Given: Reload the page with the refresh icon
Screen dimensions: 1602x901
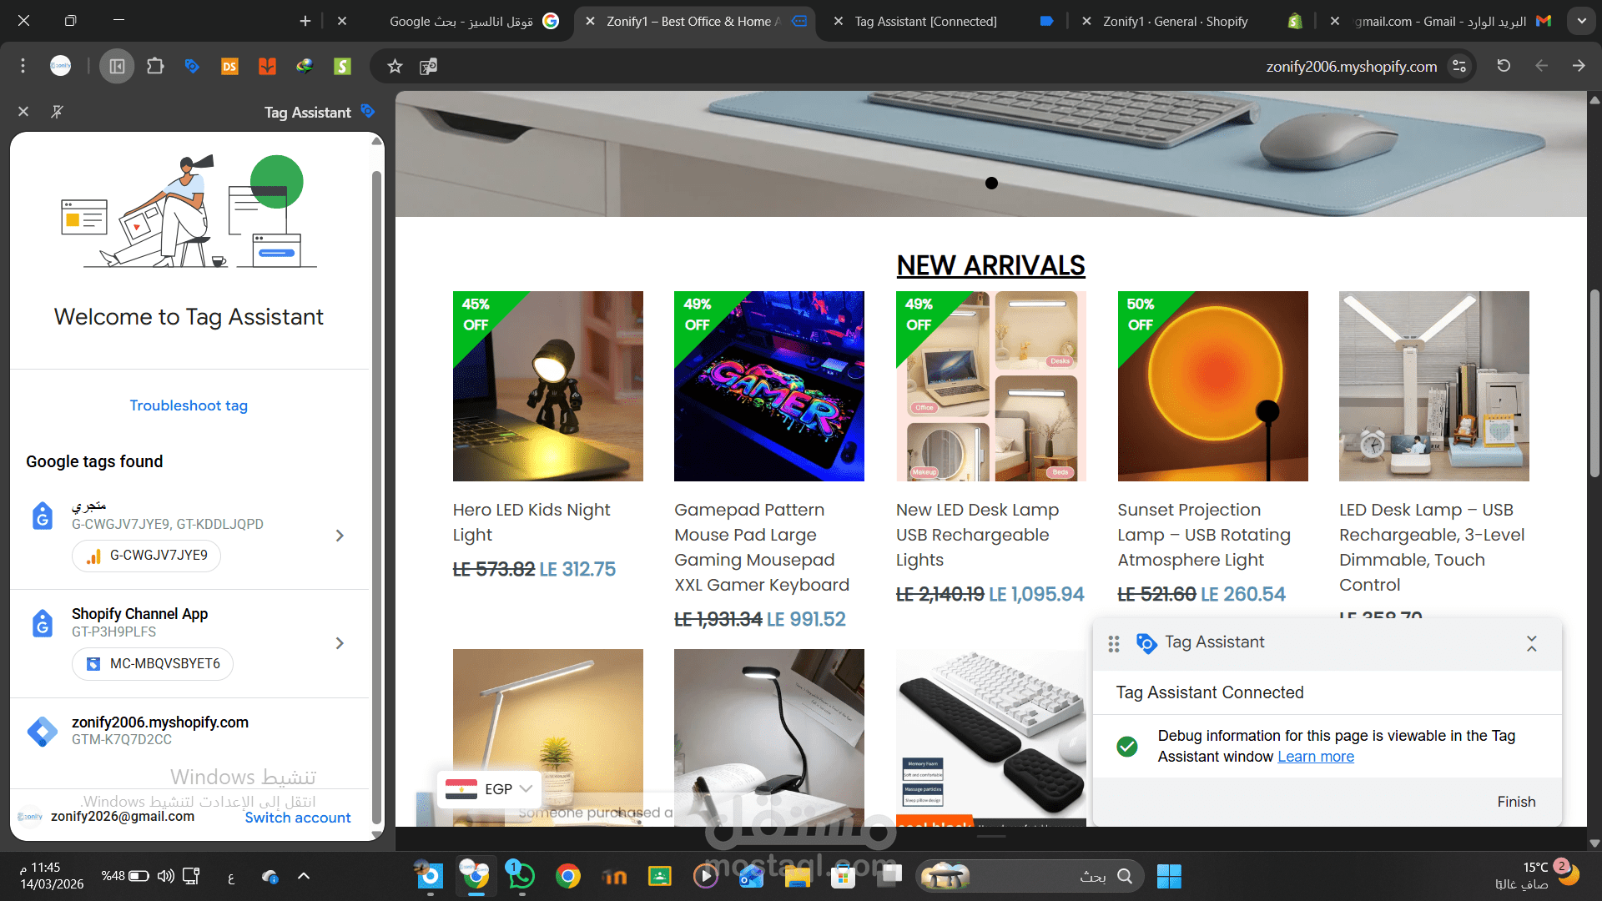Looking at the screenshot, I should 1504,66.
